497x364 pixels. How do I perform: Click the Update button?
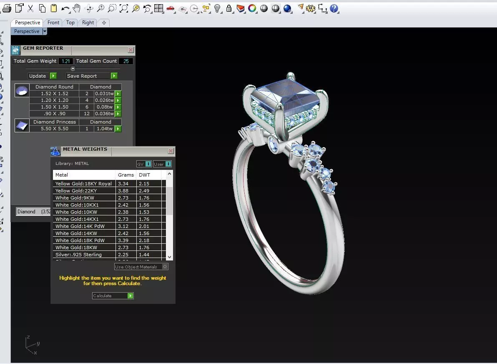tap(43, 76)
